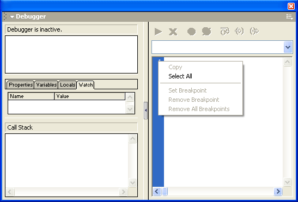Screen dimensions: 298x202
Task: Click the Step In icon
Action: 239,31
